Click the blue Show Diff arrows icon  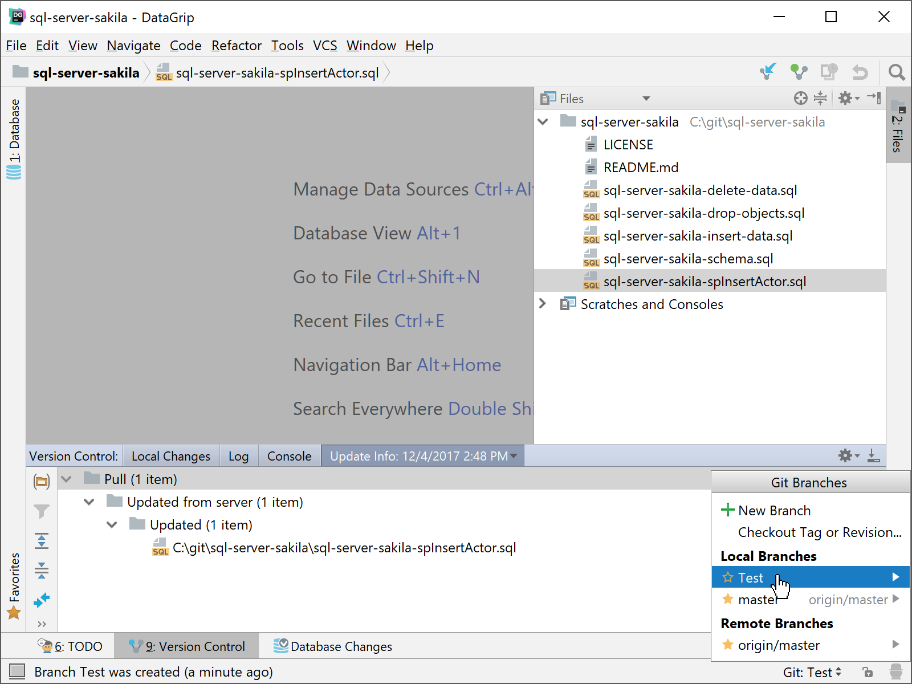point(42,600)
